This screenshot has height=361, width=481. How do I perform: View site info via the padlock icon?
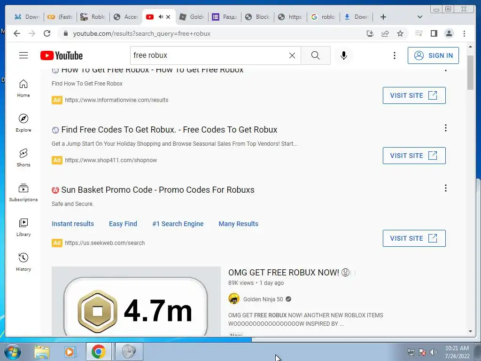[x=65, y=33]
